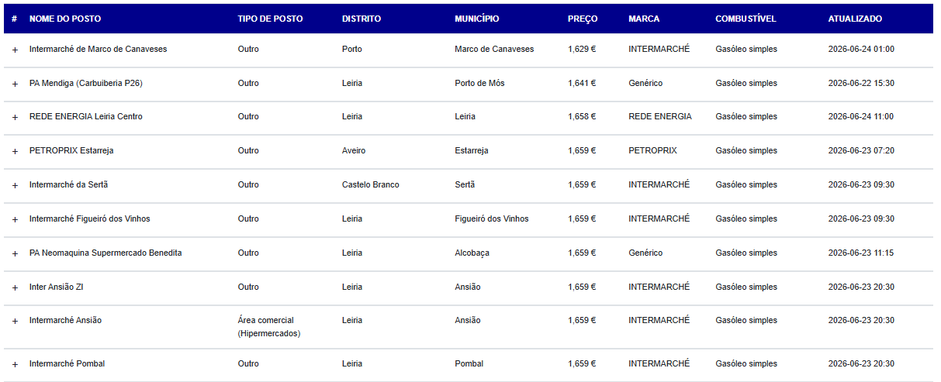Click plus icon beside Intermarché Figueiró dos Vinhos
Image resolution: width=941 pixels, height=382 pixels.
coord(15,219)
